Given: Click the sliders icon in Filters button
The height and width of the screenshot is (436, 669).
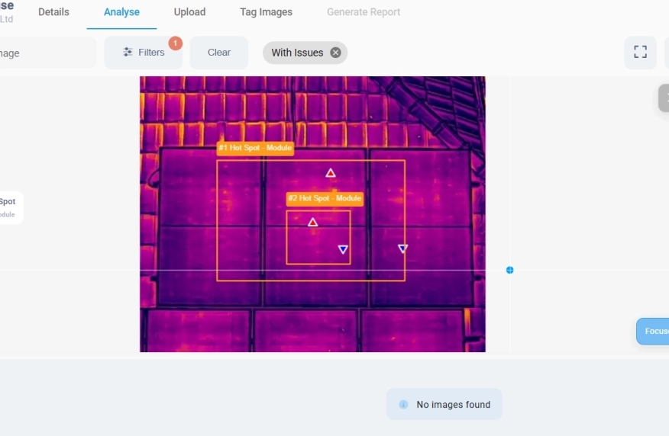Looking at the screenshot, I should [x=128, y=53].
